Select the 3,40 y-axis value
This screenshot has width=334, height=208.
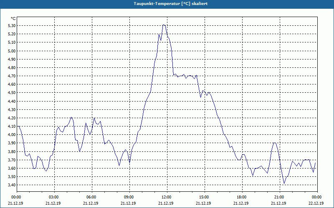[x=12, y=185]
